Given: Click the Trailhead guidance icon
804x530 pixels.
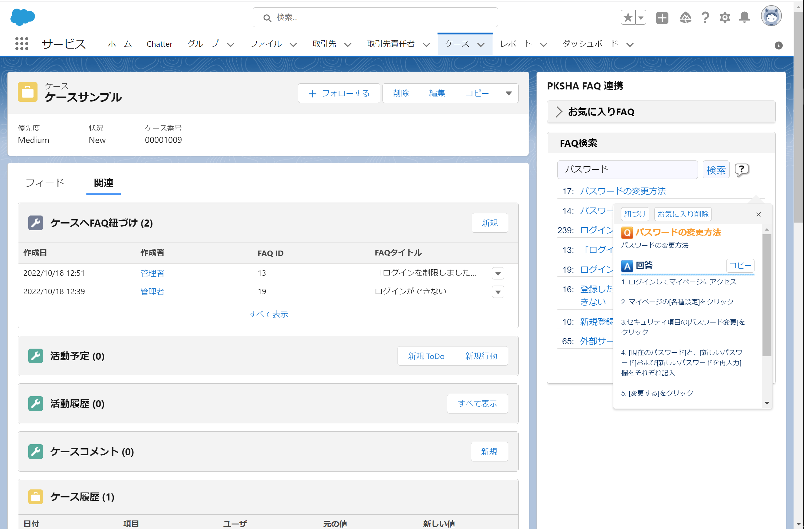Looking at the screenshot, I should 685,18.
